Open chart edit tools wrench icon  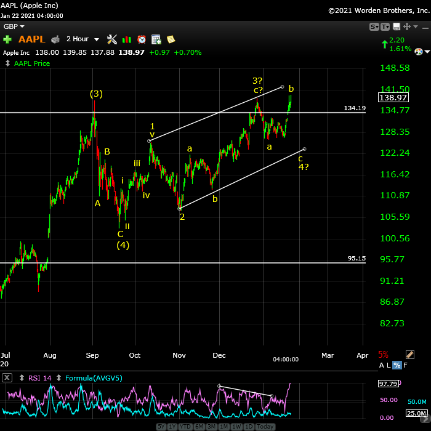(112, 39)
